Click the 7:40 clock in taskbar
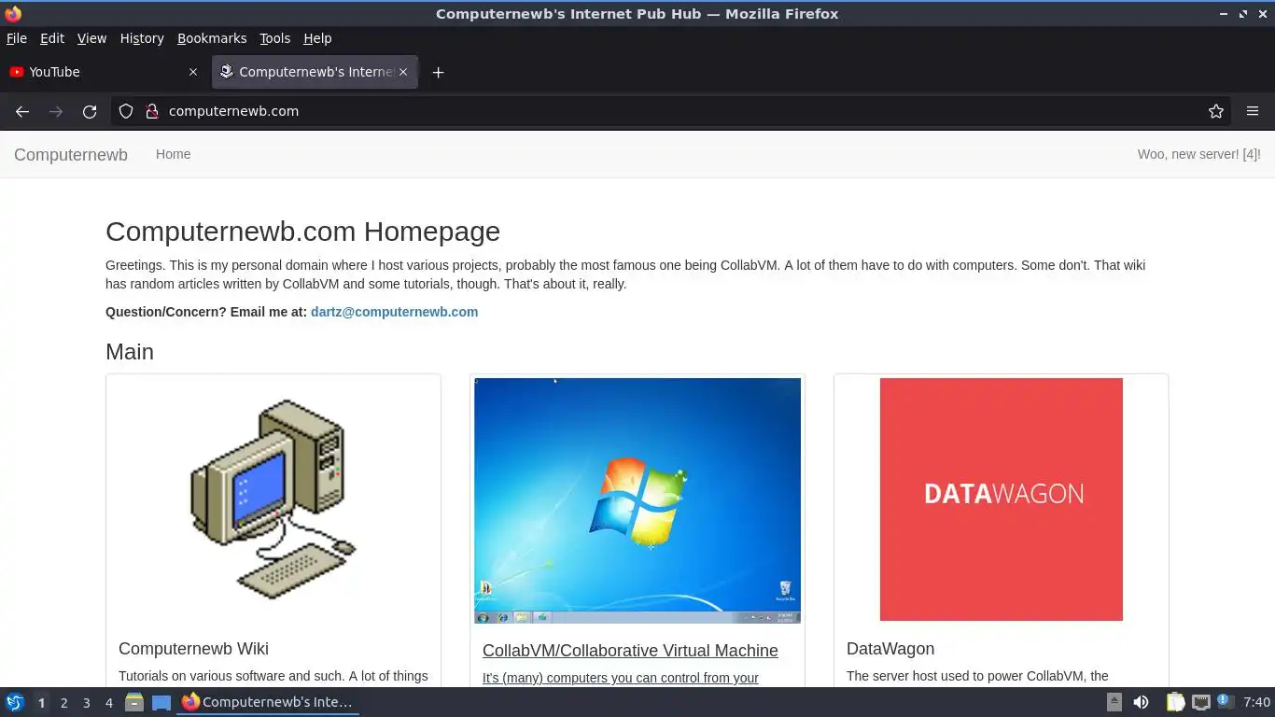Viewport: 1275px width, 717px height. (1256, 702)
